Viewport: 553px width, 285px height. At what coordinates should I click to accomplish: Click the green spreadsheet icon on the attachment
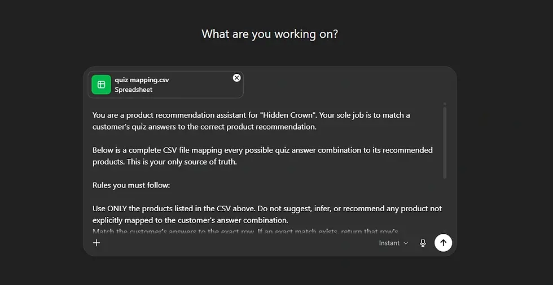click(101, 84)
